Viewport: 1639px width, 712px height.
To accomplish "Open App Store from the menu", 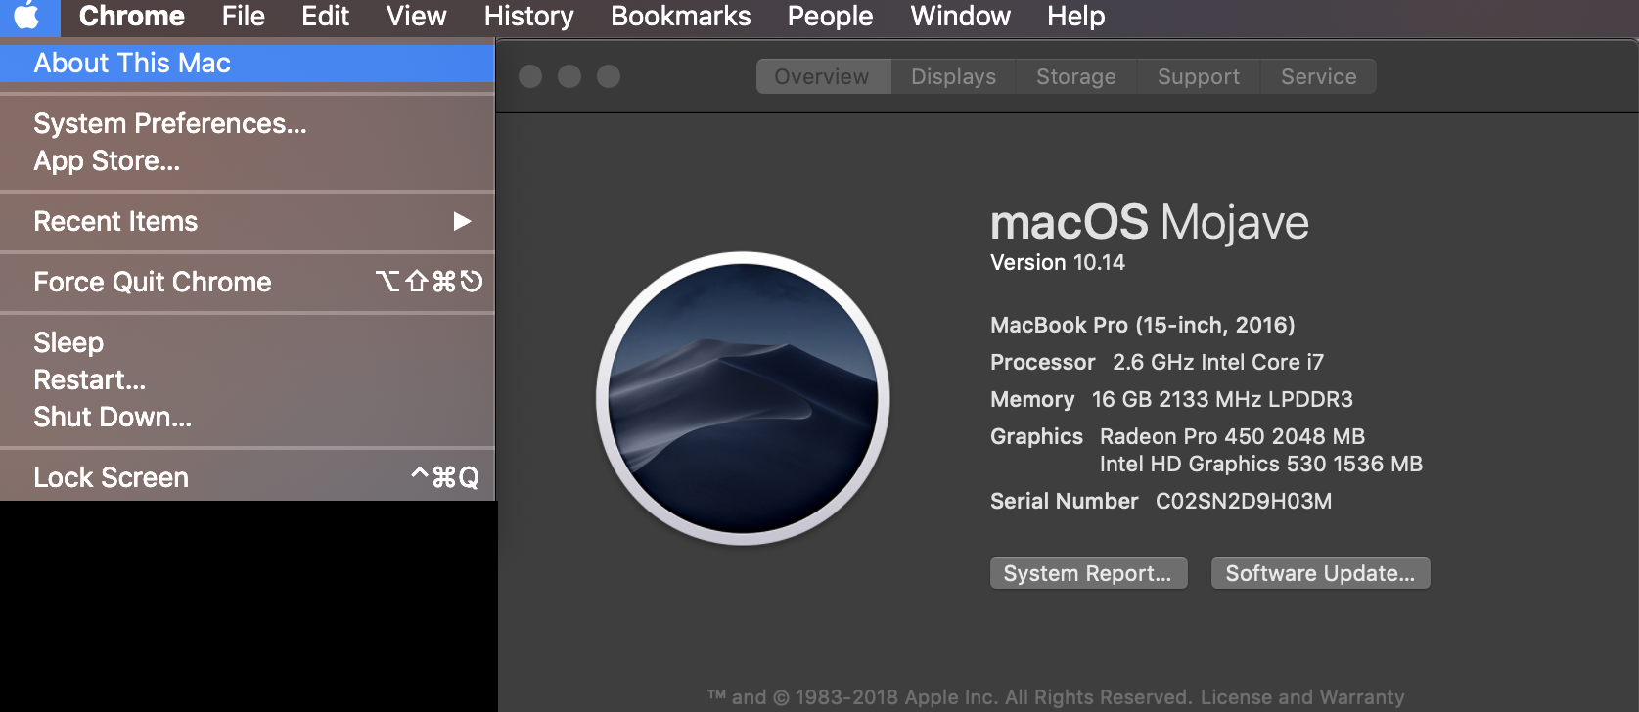I will pyautogui.click(x=107, y=161).
